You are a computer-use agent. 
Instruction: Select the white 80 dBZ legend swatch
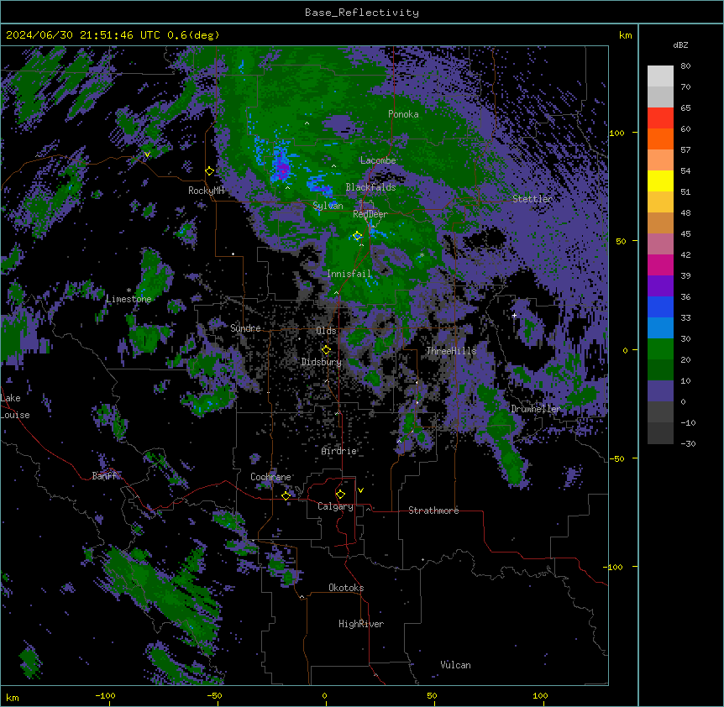(660, 76)
